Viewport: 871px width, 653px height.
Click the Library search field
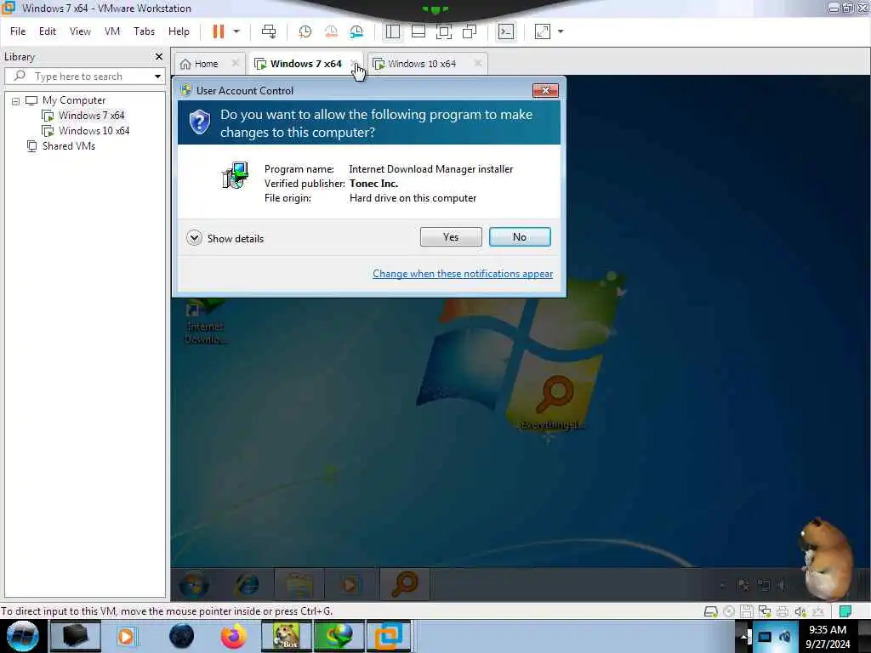pos(83,76)
